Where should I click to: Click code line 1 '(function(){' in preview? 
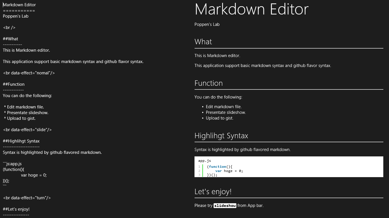220,167
